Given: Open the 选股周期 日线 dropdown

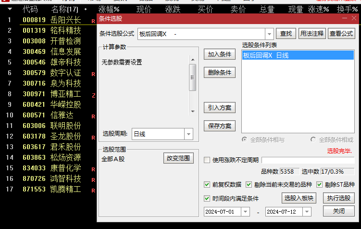Looking at the screenshot, I should [188, 134].
